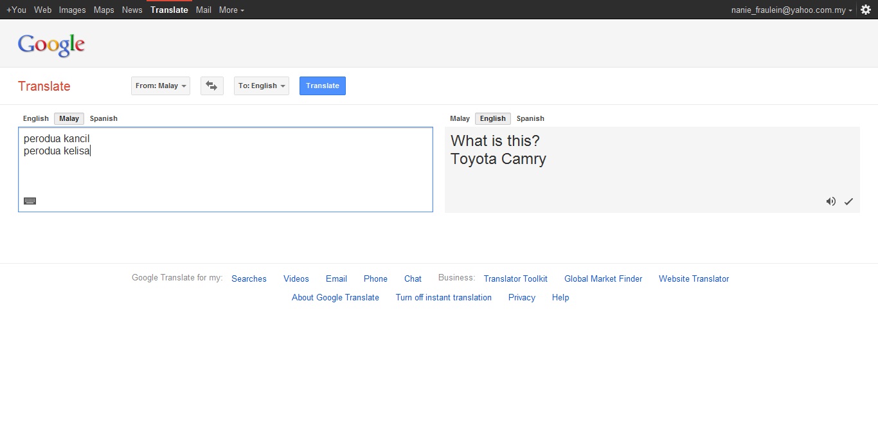Open the virtual keyboard icon in source box
Screen dimensions: 878x429
[30, 201]
